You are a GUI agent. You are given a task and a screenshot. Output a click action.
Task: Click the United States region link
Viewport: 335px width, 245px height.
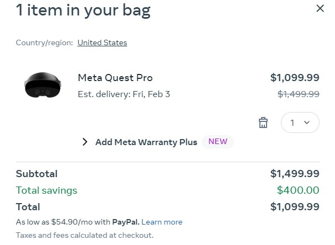102,42
